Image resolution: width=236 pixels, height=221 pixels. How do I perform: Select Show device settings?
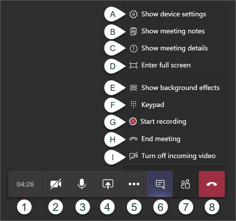pos(173,14)
